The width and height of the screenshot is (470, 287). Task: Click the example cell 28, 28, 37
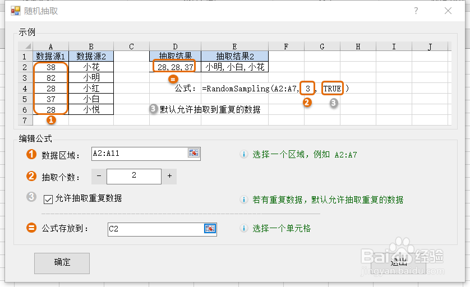click(176, 67)
